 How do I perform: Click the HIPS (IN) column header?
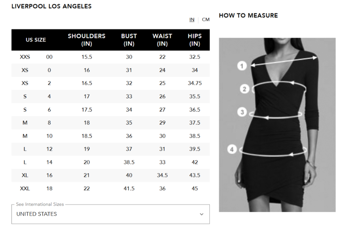[195, 40]
